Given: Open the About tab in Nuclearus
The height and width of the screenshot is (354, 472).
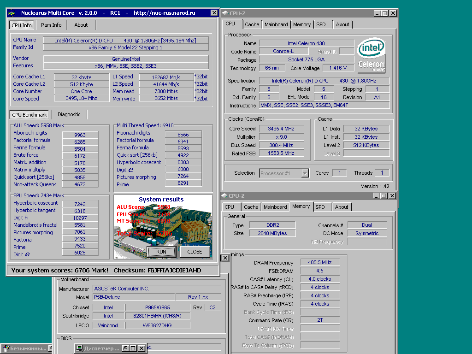Looking at the screenshot, I should click(81, 25).
